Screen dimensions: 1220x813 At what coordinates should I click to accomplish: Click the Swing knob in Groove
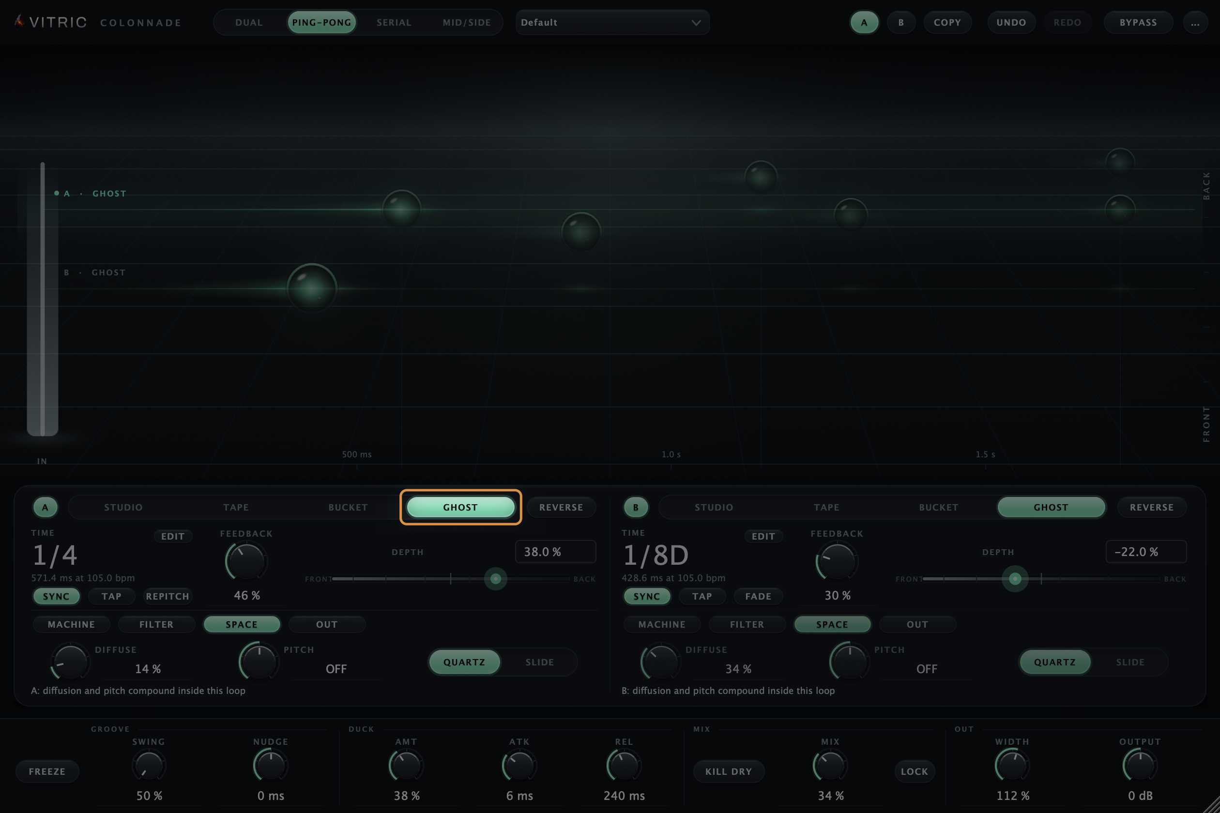coord(149,766)
